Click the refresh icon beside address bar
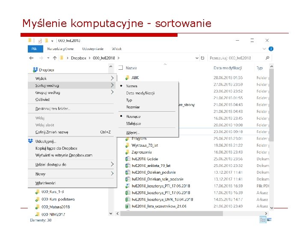 click(x=202, y=58)
